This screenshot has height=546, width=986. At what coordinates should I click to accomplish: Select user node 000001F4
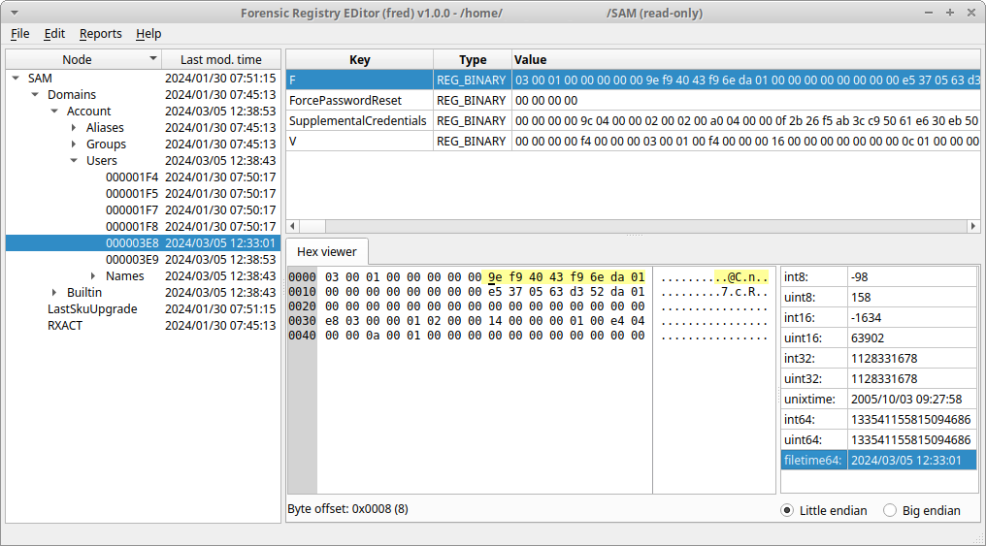(x=132, y=177)
